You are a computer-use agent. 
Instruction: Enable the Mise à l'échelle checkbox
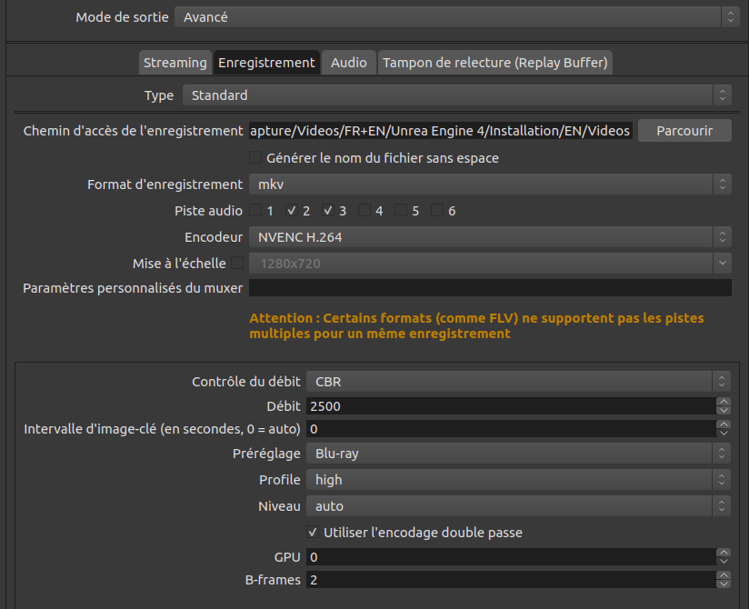[237, 264]
